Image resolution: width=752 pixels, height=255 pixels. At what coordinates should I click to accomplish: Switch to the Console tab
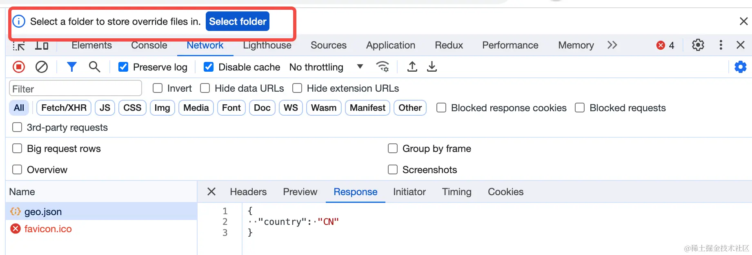(149, 45)
